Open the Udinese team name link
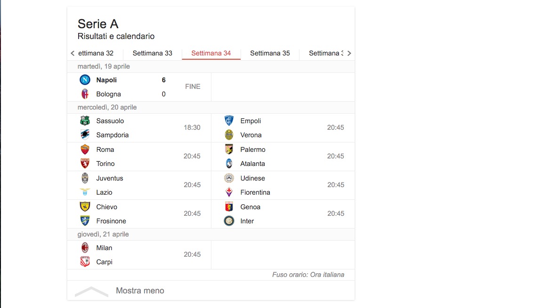The height and width of the screenshot is (308, 533). (x=252, y=178)
